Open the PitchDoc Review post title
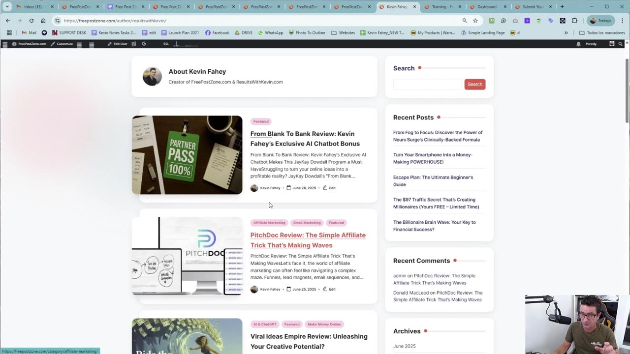This screenshot has width=630, height=354. (x=308, y=240)
